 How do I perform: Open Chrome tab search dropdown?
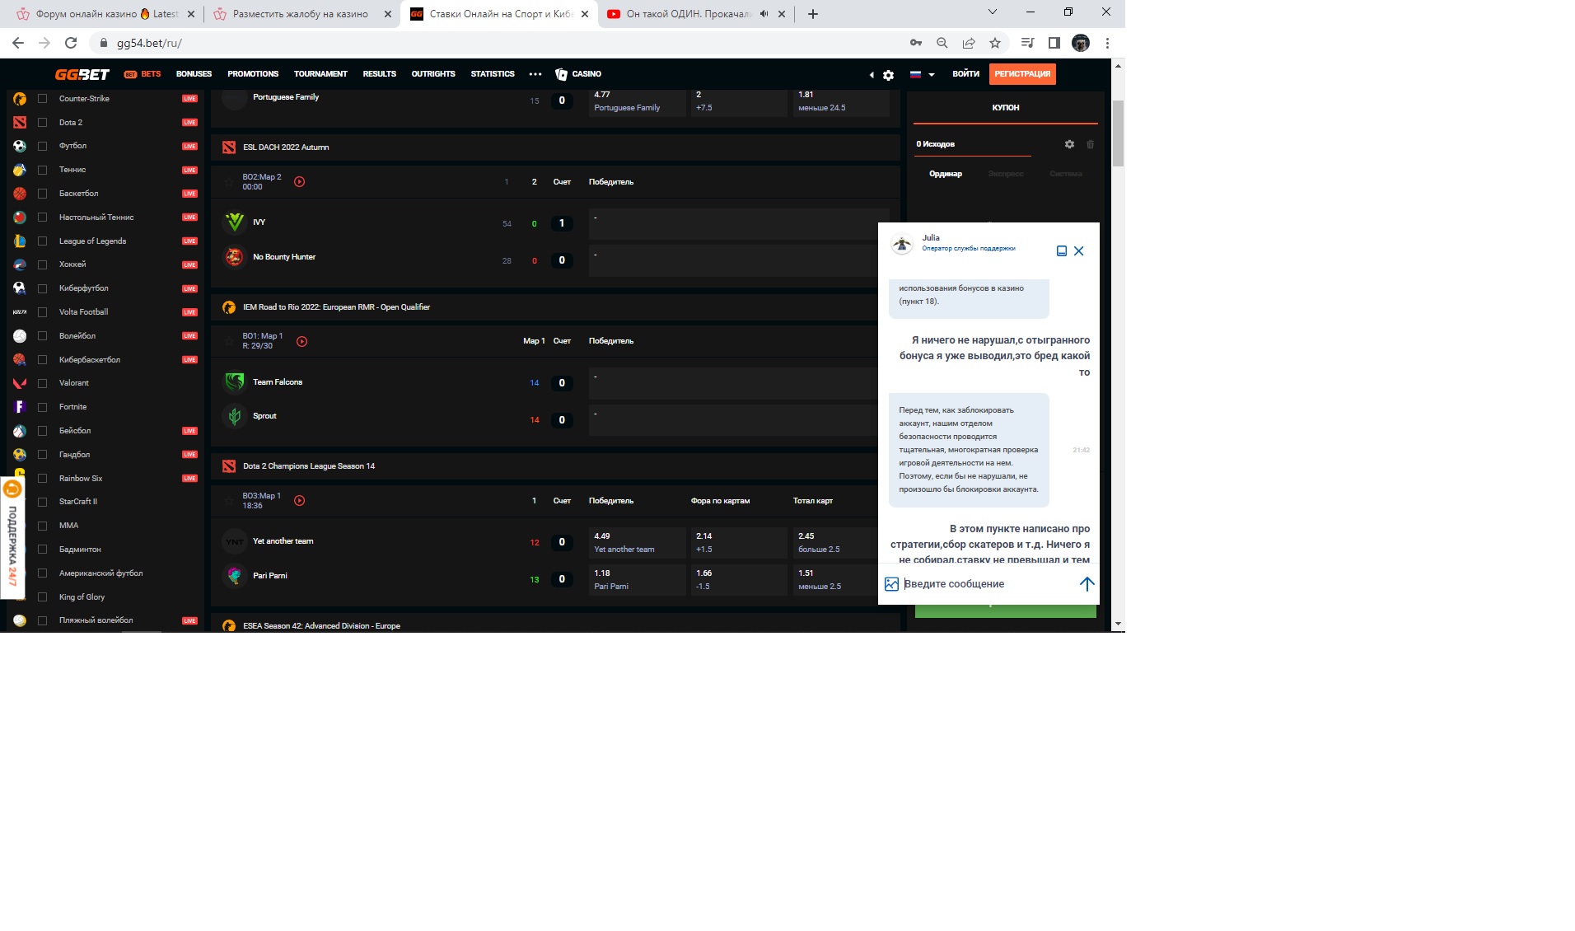click(x=992, y=12)
